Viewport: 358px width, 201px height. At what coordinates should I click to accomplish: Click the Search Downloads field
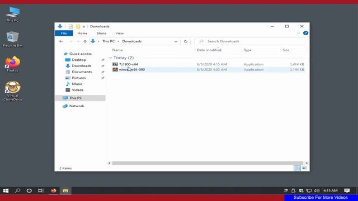tap(250, 41)
